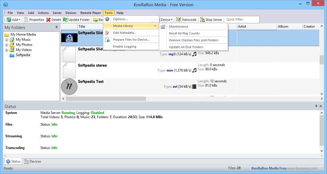
Task: Open the Help menu
Action: point(120,13)
